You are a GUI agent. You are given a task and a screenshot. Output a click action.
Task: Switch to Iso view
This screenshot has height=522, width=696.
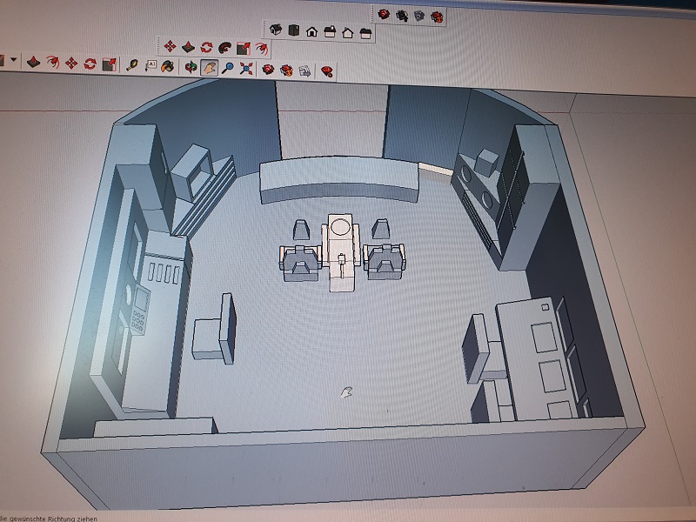(276, 30)
